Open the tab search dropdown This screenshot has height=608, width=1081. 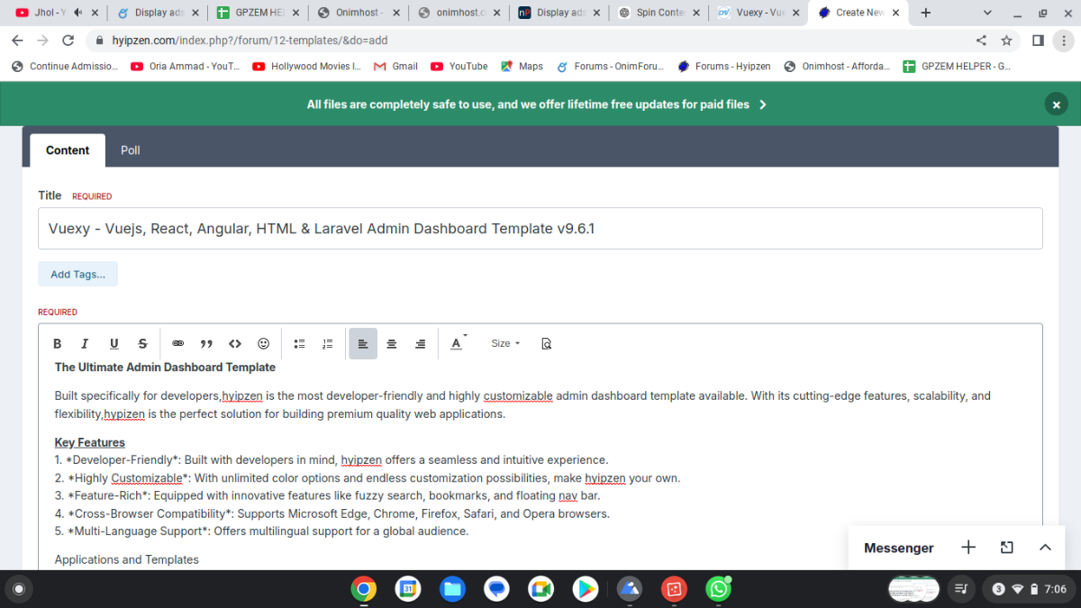987,13
